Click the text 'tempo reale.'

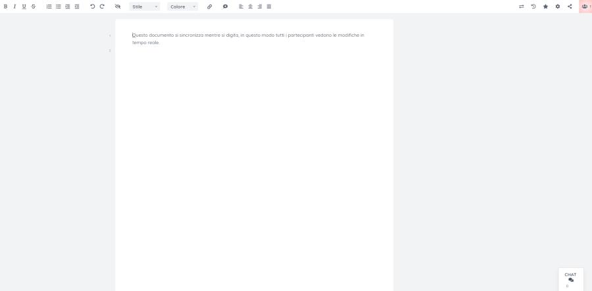[146, 43]
